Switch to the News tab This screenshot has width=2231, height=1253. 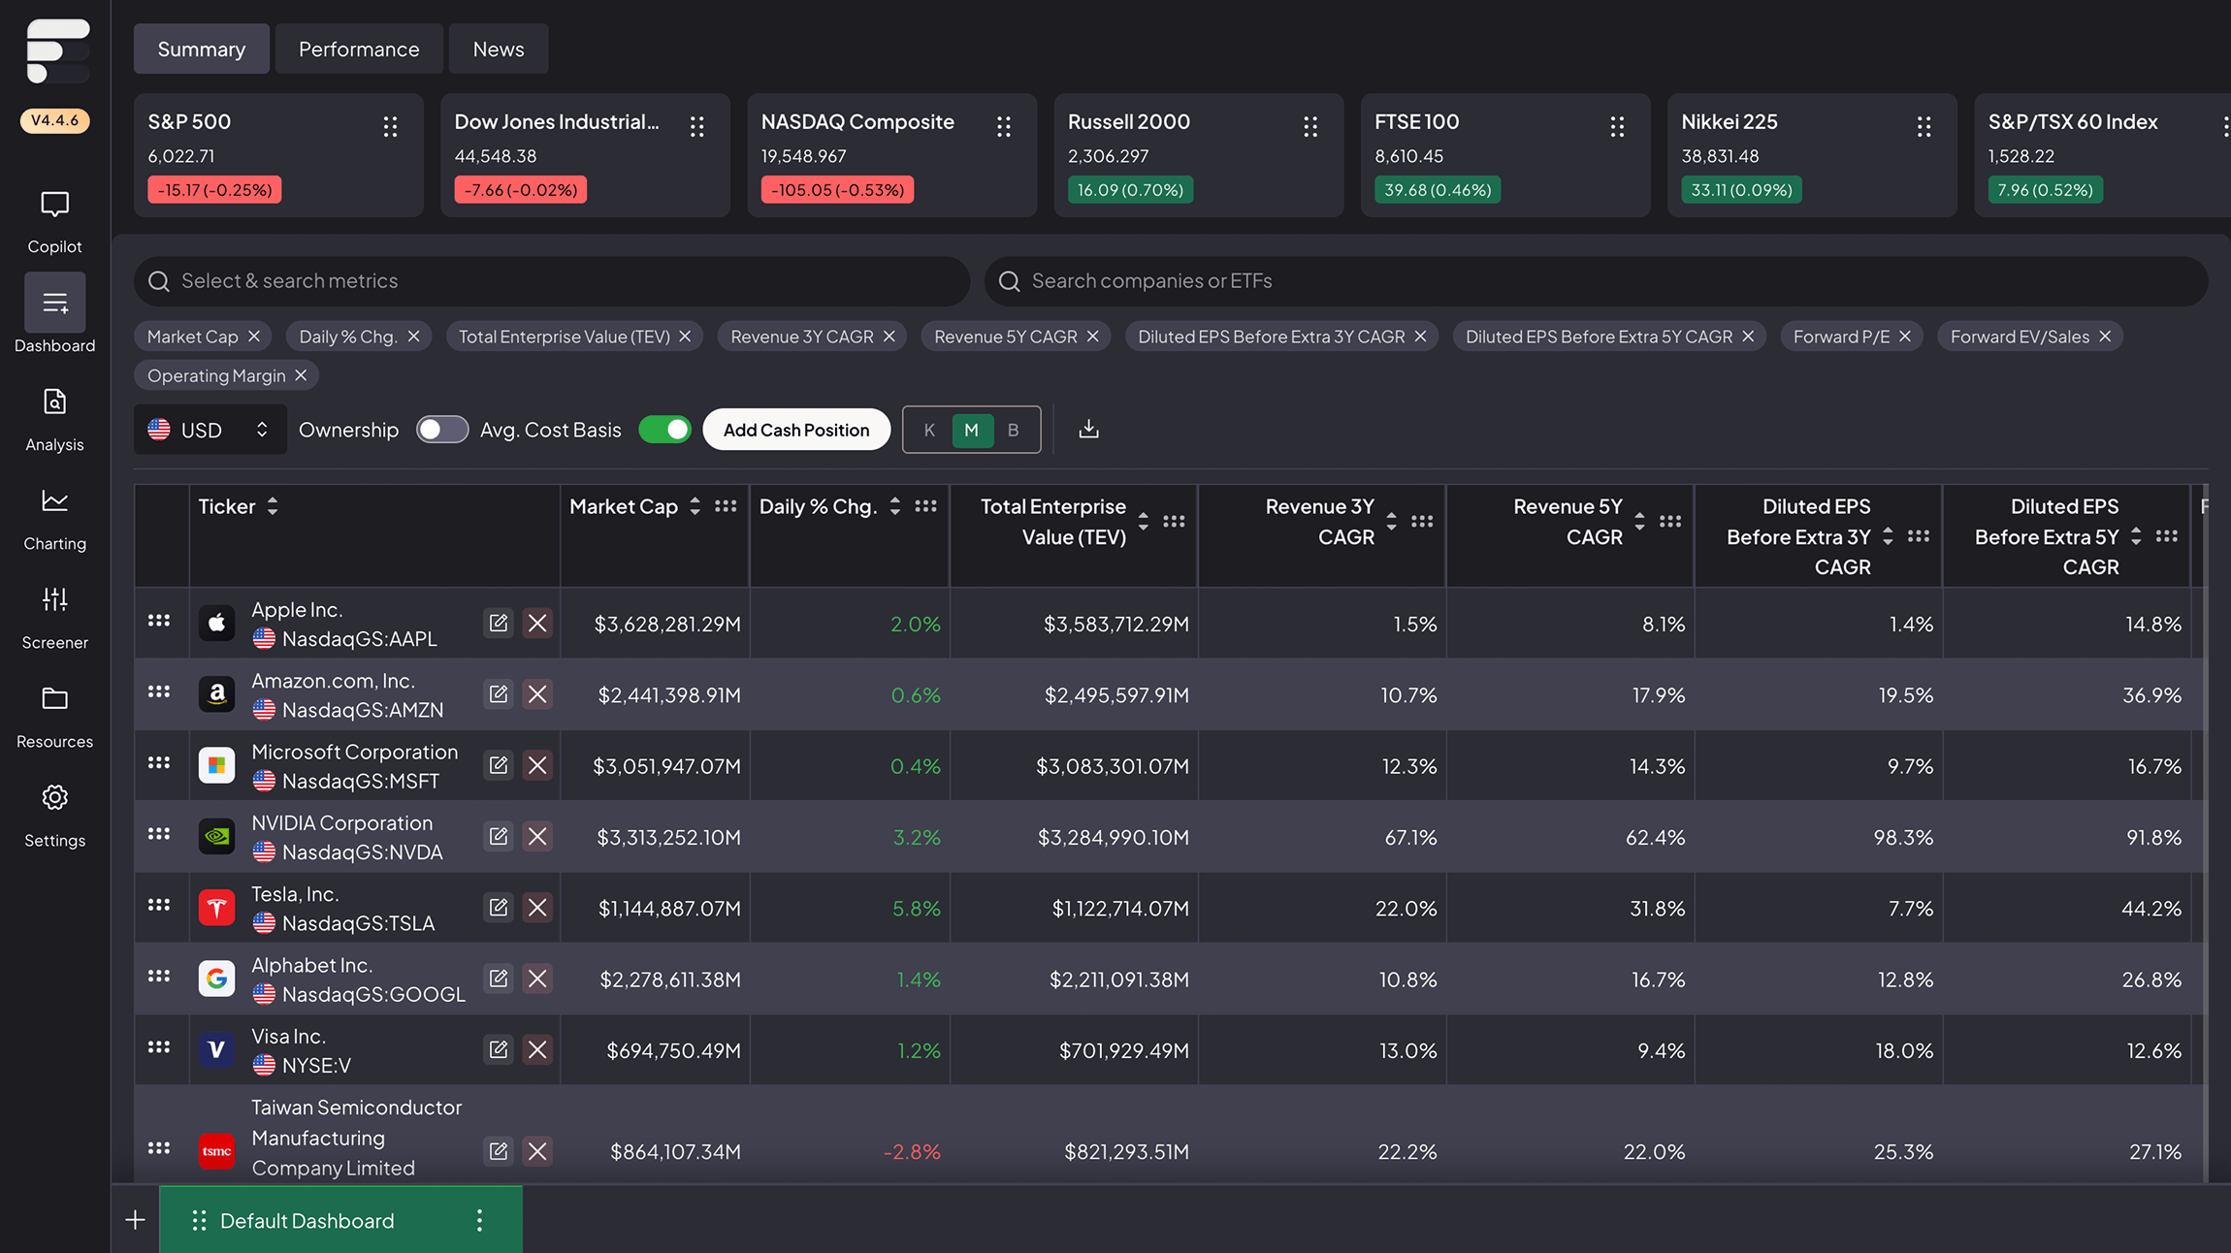(498, 49)
